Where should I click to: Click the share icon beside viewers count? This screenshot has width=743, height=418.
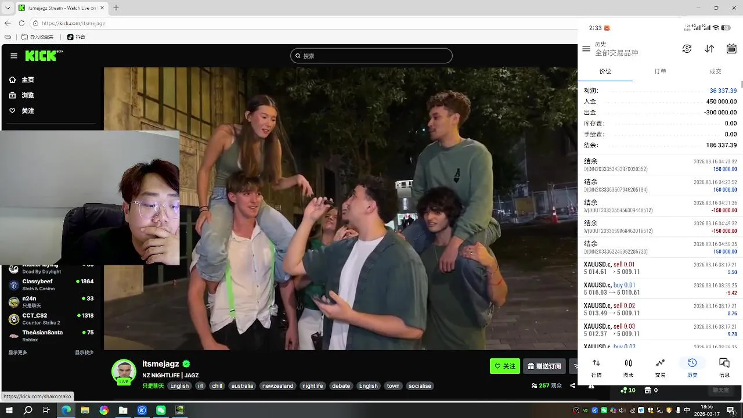click(573, 385)
